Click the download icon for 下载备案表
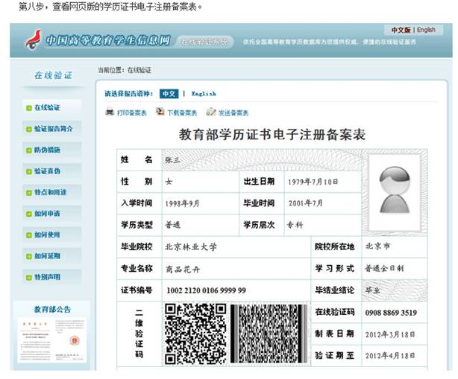This screenshot has height=379, width=458. pos(160,112)
